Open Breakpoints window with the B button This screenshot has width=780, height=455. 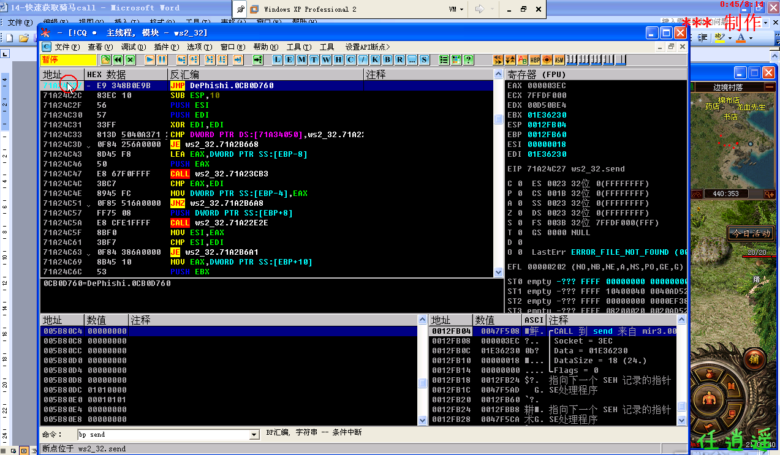click(x=388, y=59)
